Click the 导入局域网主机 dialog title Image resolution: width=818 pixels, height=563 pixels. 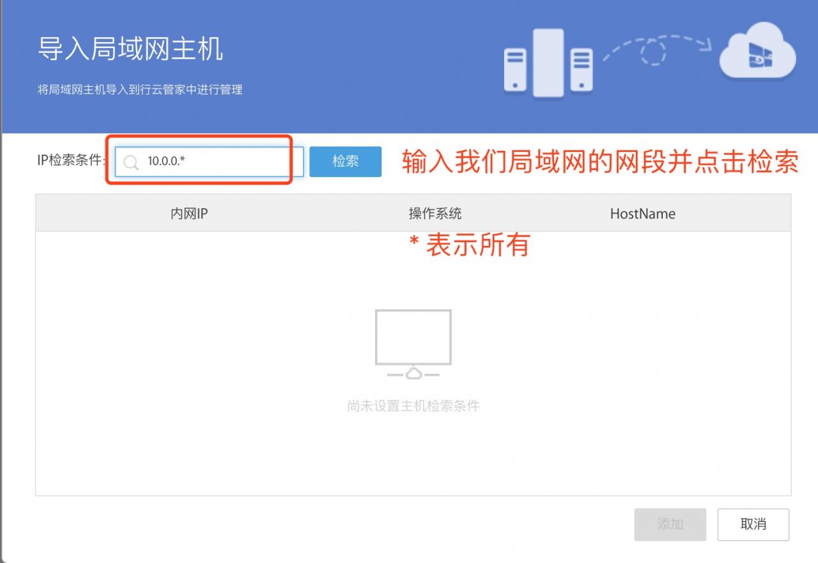pos(130,49)
